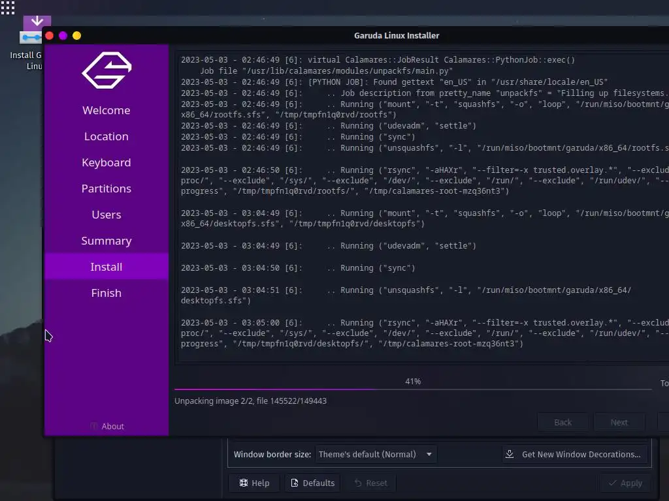Select the Location step in sidebar
This screenshot has height=501, width=669.
click(106, 136)
